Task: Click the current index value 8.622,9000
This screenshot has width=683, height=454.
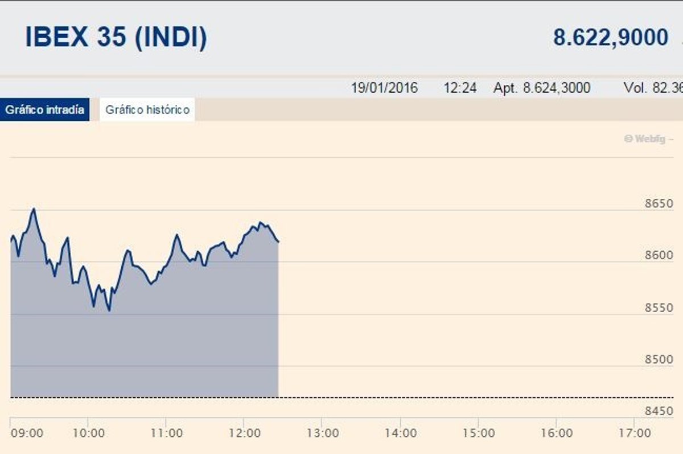Action: tap(611, 38)
